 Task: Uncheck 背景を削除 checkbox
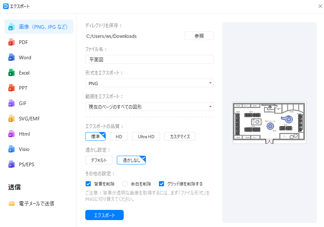click(x=88, y=184)
